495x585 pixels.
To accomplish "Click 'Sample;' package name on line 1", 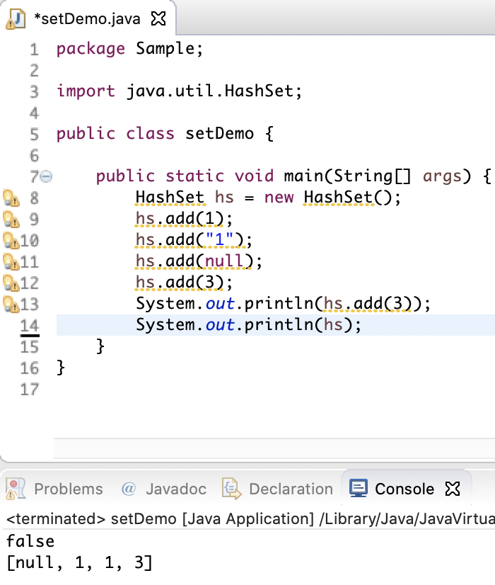I will pos(170,50).
